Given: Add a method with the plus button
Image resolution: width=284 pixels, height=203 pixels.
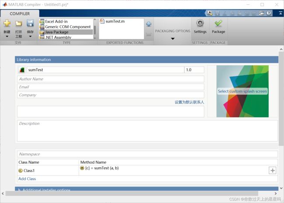Looking at the screenshot, I should click(272, 170).
